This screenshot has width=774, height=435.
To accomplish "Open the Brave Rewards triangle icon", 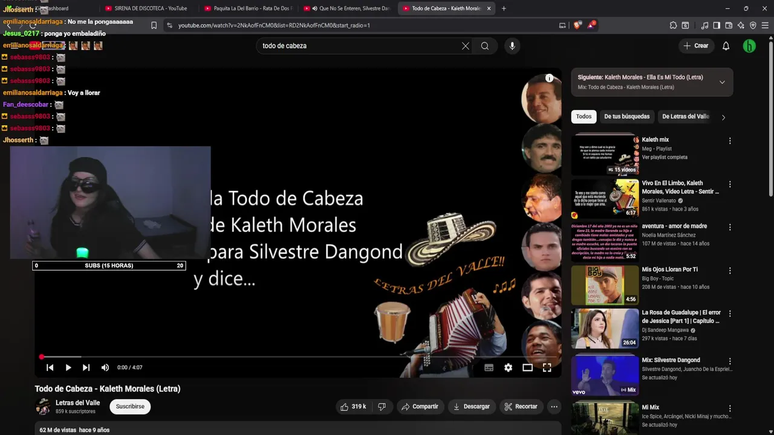I will coord(591,25).
